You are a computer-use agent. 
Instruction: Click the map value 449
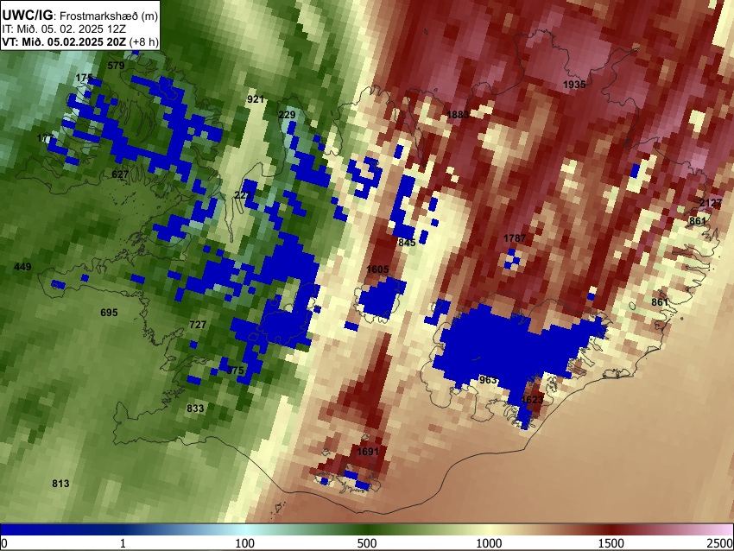click(22, 267)
